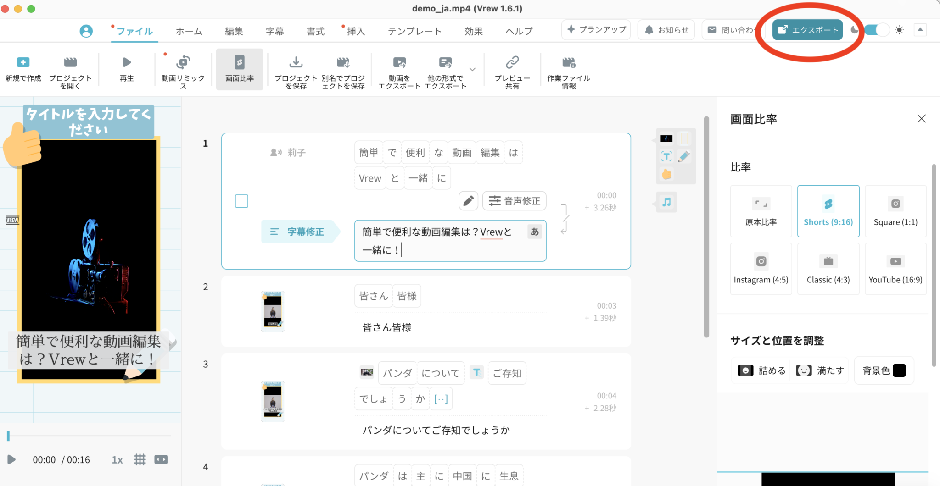Open the ヘルプ tab

(x=519, y=31)
